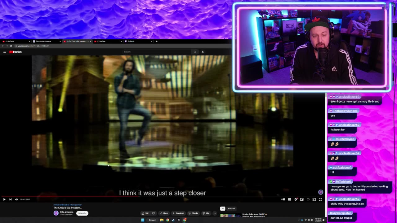The width and height of the screenshot is (397, 223).
Task: Go back in browser history
Action: (3, 46)
